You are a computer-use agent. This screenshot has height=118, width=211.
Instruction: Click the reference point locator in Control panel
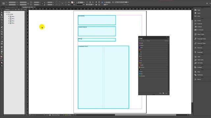(x=4, y=4)
